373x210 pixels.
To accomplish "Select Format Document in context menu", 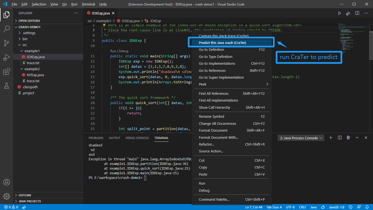I will (232, 130).
